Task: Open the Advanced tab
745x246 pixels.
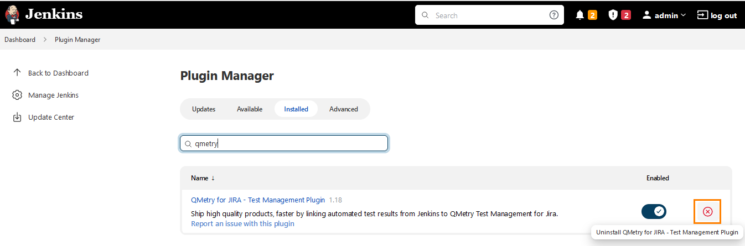Action: (x=343, y=109)
